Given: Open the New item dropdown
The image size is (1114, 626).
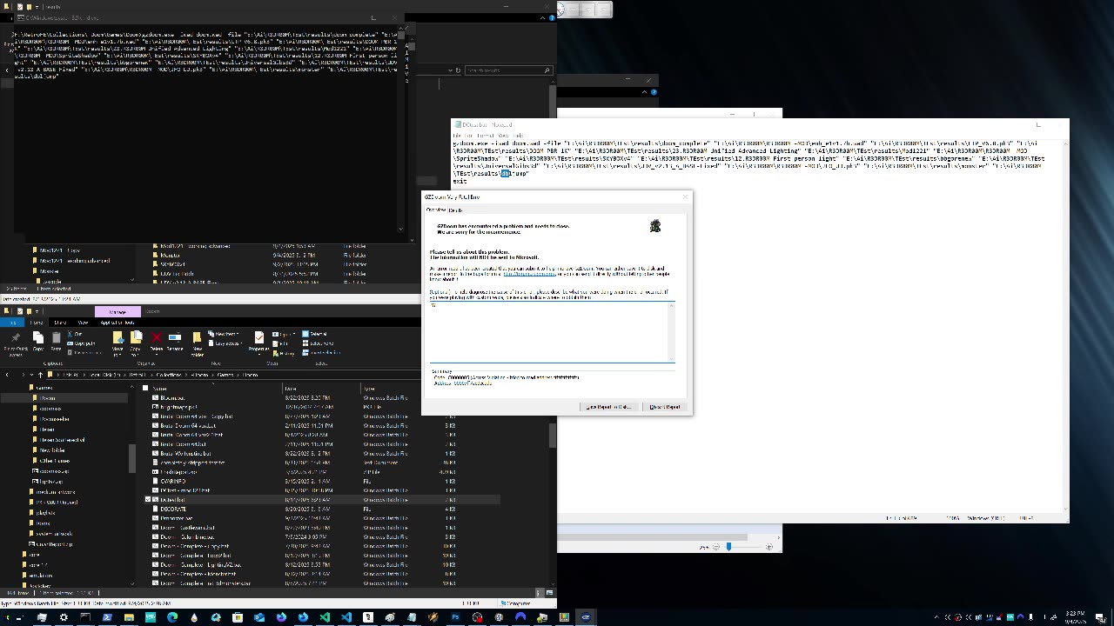Looking at the screenshot, I should coord(225,334).
